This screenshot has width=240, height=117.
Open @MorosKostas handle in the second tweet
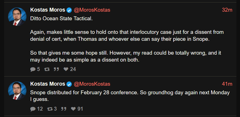pos(92,84)
